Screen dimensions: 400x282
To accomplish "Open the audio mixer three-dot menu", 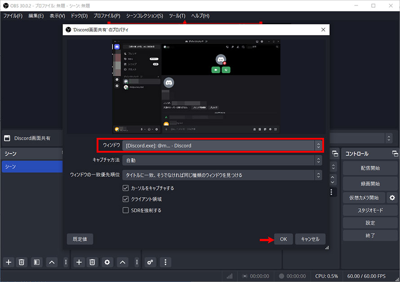I will [x=165, y=262].
